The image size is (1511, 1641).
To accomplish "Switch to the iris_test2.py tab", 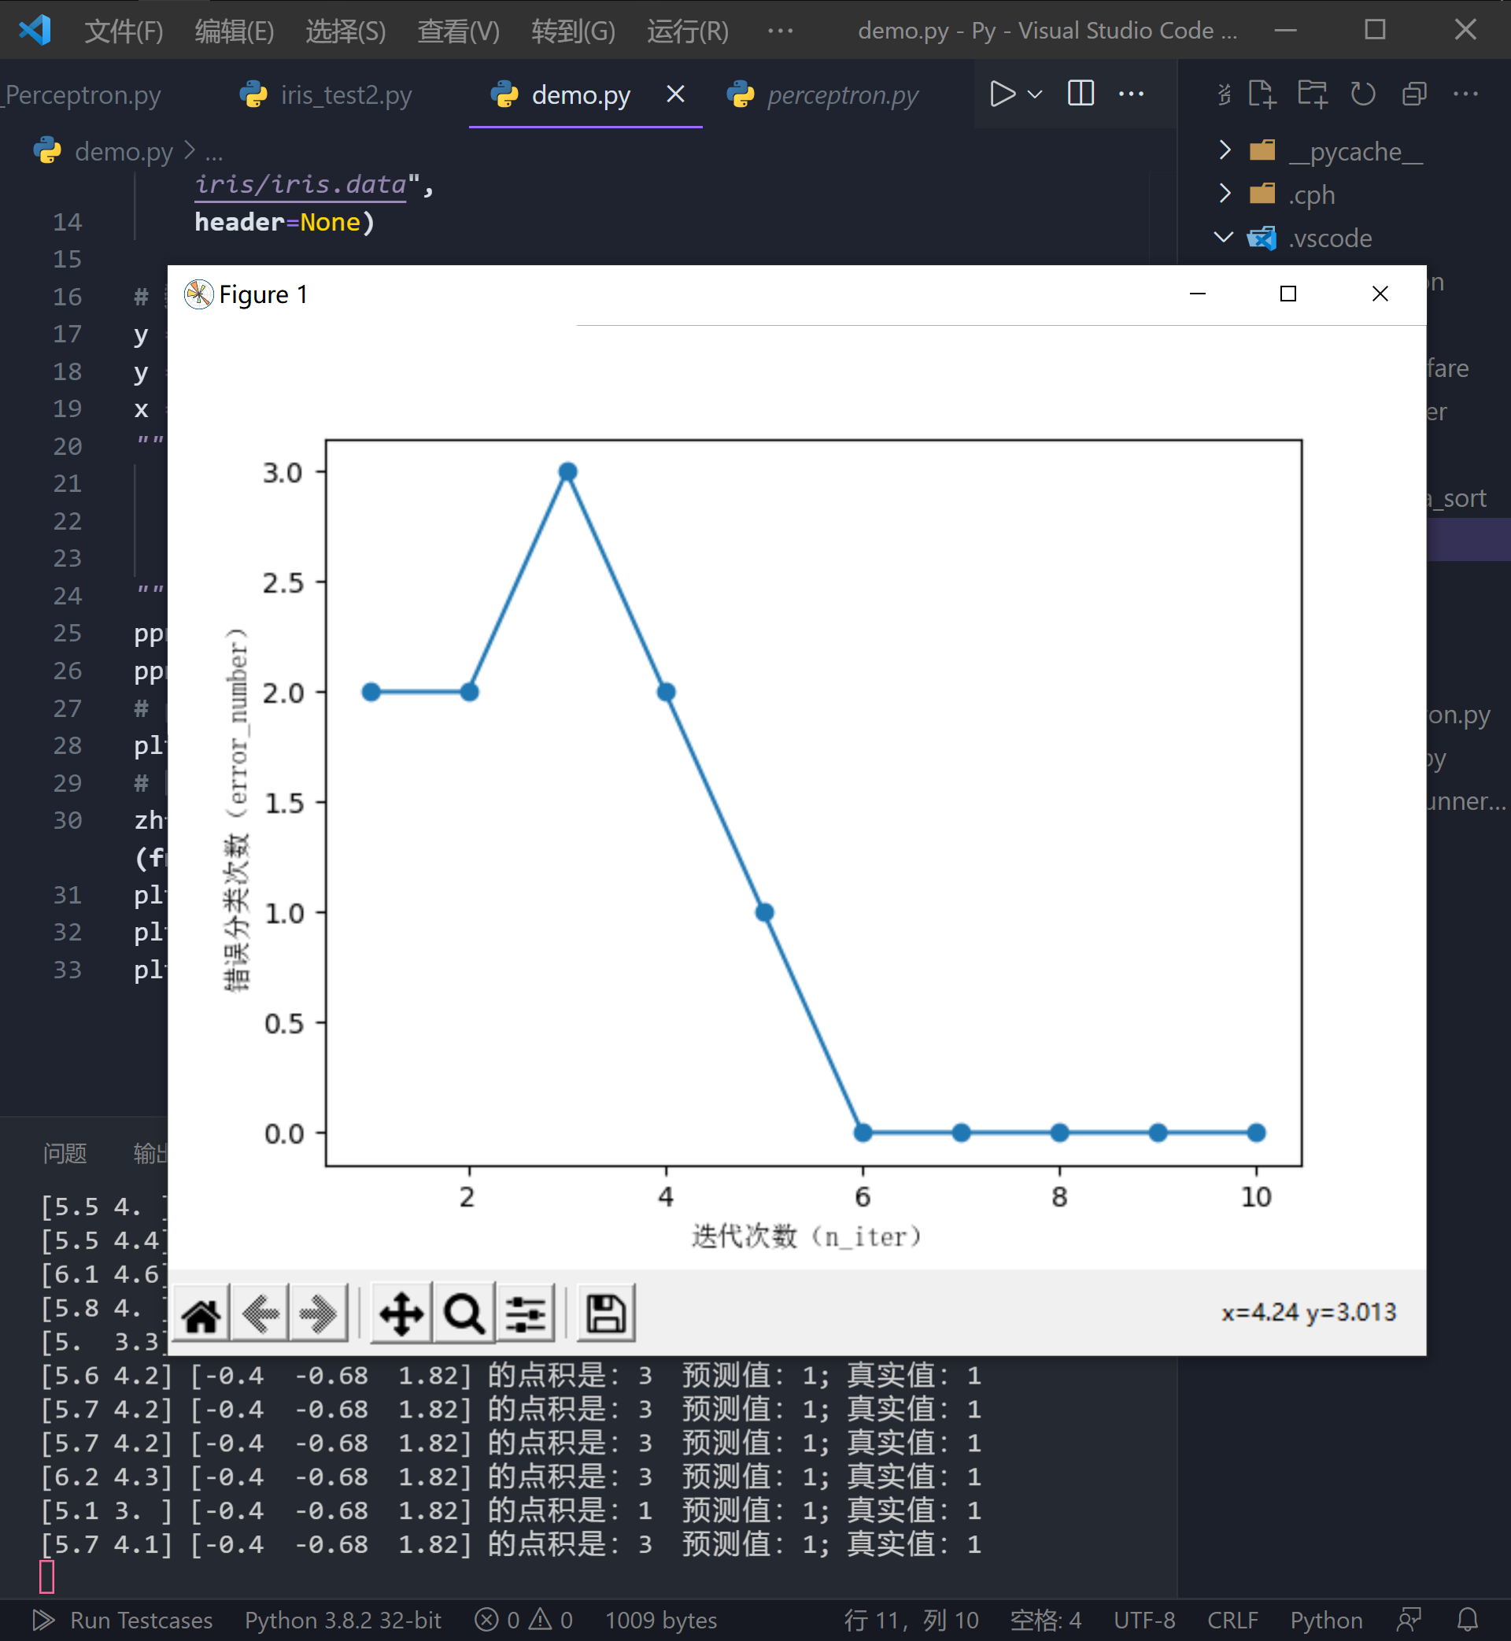I will coord(345,96).
